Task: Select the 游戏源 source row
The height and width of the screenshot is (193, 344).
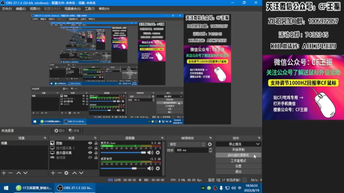Action: [x=74, y=157]
